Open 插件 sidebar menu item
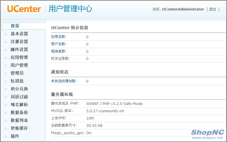 (x=15, y=136)
